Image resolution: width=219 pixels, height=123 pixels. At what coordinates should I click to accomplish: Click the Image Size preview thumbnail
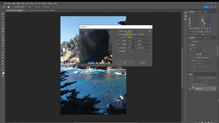(96, 47)
